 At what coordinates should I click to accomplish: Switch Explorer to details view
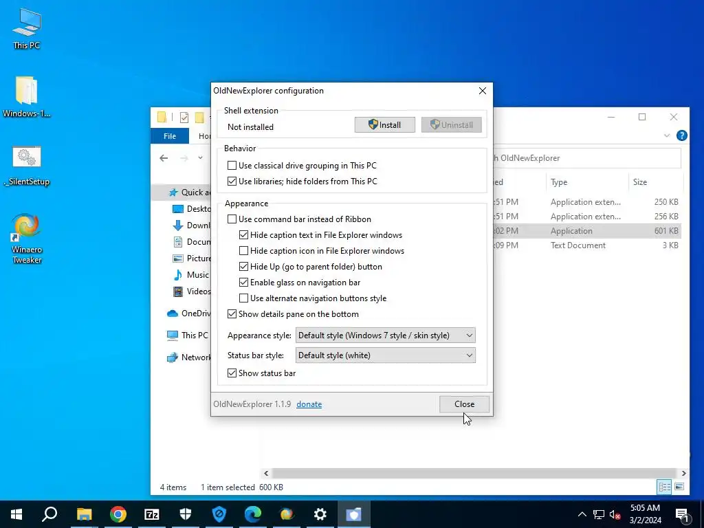[664, 487]
